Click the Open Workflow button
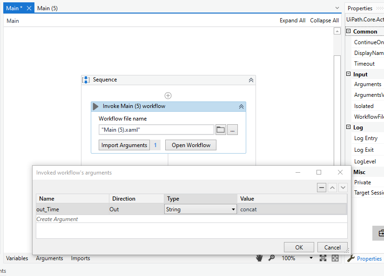 pos(191,145)
